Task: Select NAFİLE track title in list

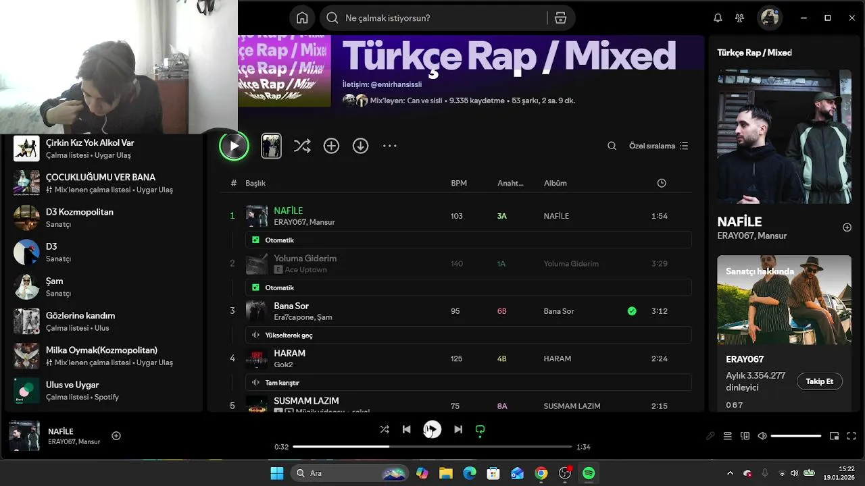Action: 288,211
